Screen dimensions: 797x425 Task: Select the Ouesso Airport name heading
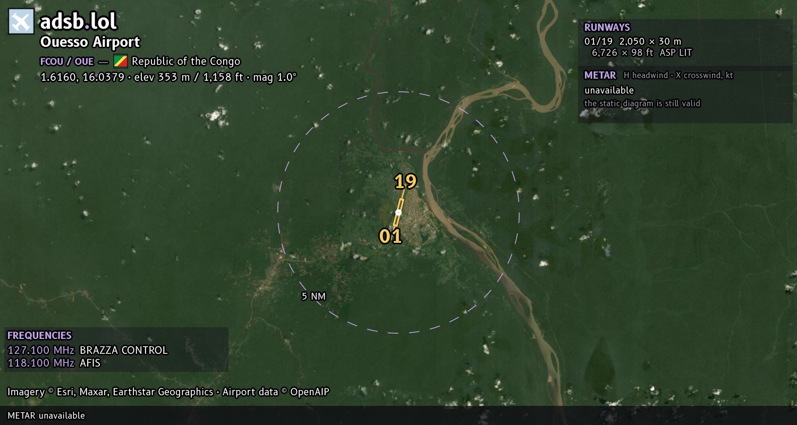(x=90, y=42)
